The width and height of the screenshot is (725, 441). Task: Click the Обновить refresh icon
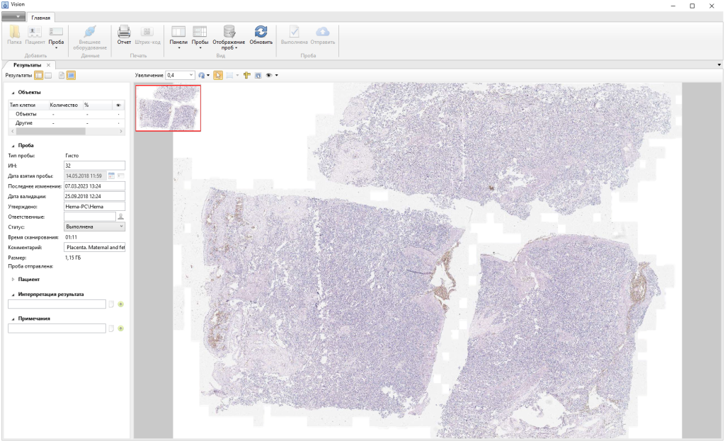point(261,32)
